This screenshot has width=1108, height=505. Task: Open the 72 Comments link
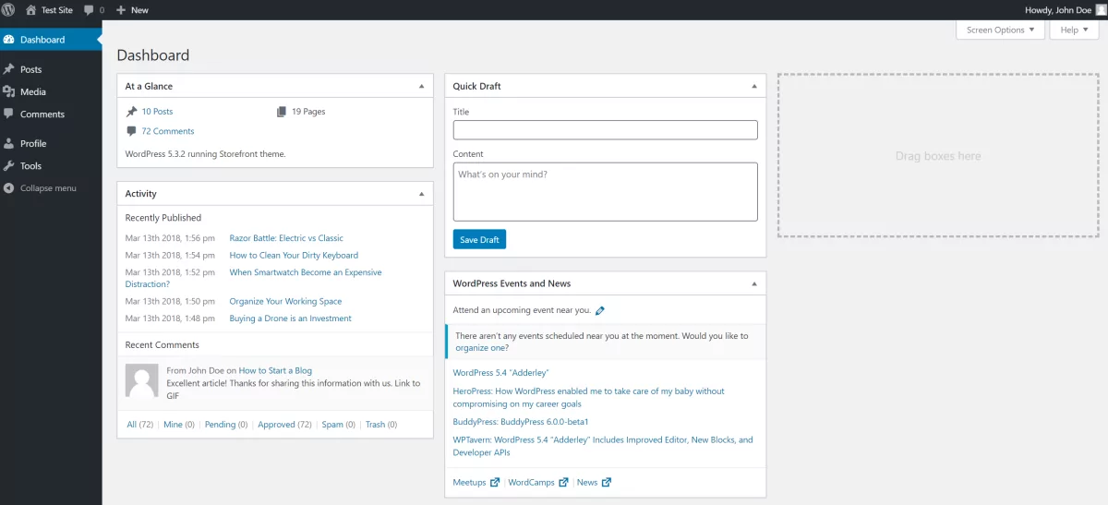(x=168, y=131)
